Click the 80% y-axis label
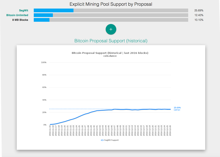Screen dimensions: 220x157 (x=44, y=75)
